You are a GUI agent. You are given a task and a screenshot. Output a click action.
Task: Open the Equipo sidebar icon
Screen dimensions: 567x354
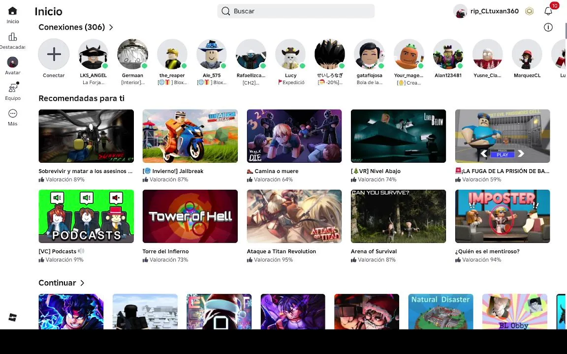point(13,88)
